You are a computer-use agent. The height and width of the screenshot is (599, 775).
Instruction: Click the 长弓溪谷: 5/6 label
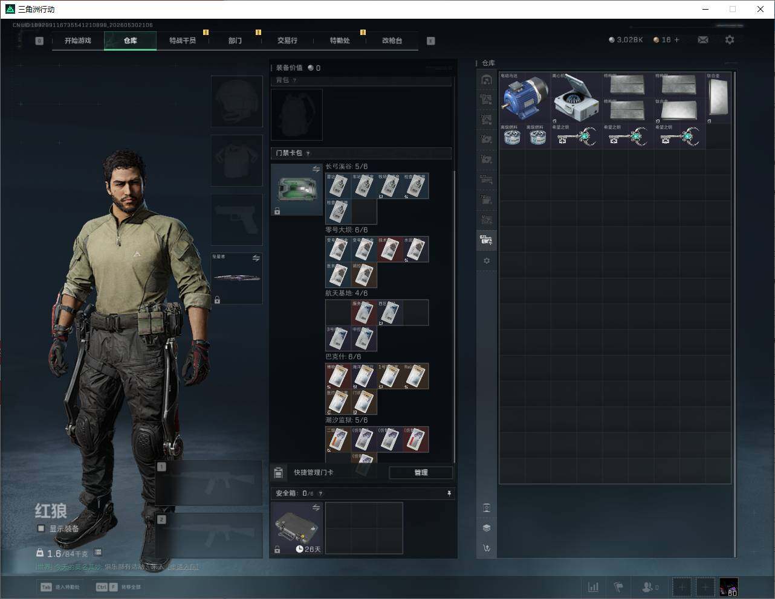346,167
